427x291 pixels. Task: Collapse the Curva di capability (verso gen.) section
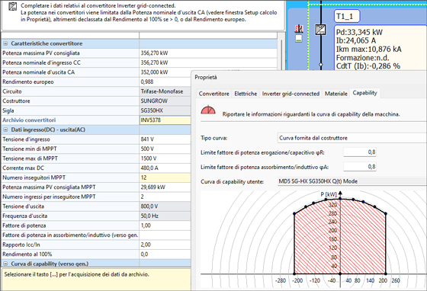click(5, 264)
